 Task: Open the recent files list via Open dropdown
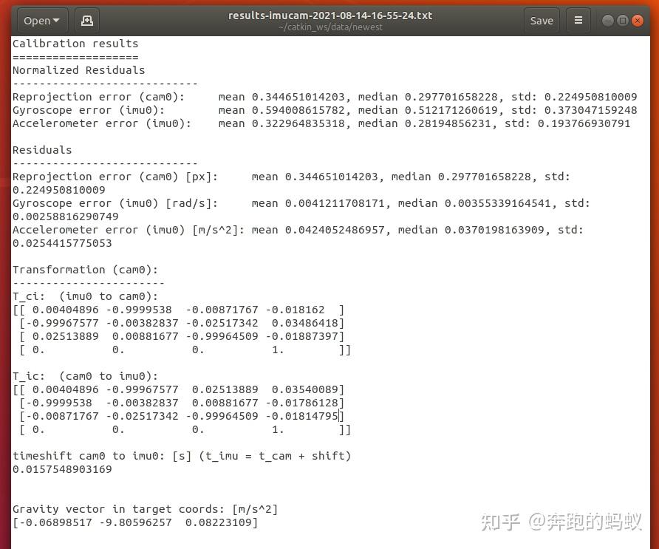41,20
